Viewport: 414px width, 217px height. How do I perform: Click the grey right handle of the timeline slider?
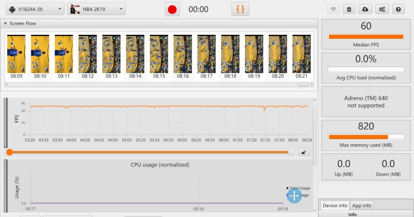291,152
